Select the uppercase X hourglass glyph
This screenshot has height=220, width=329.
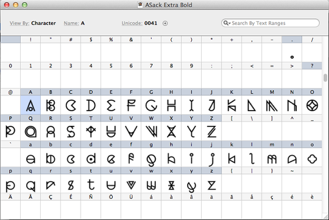(171, 131)
